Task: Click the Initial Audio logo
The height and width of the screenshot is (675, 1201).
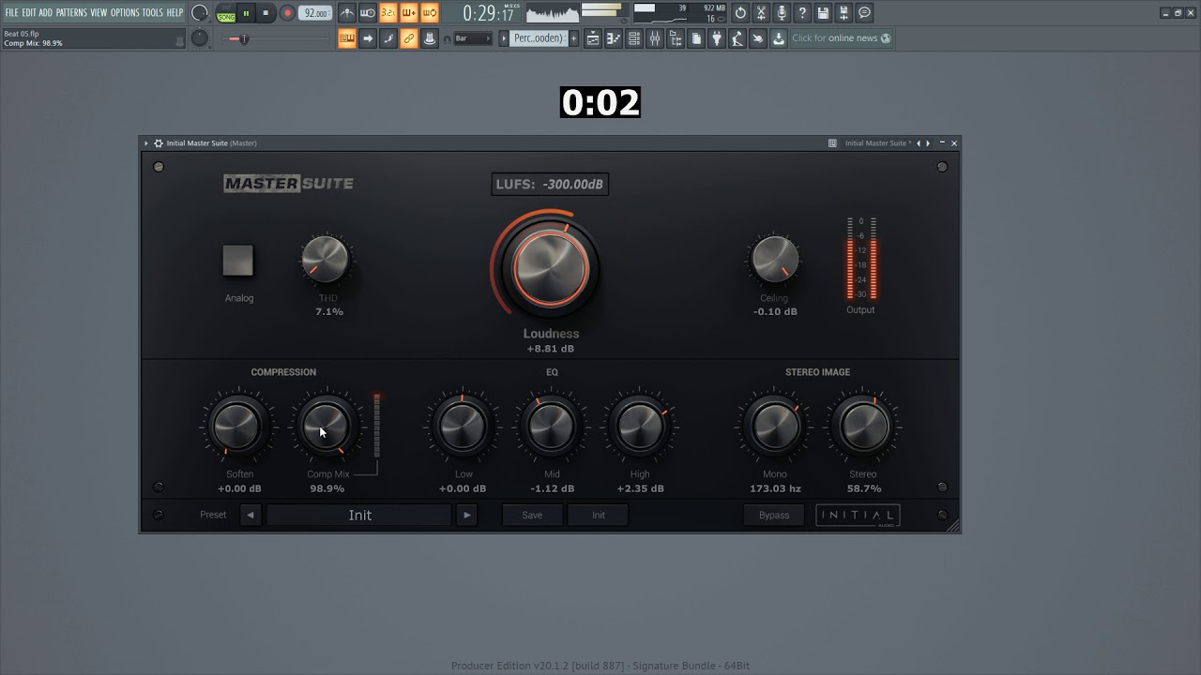Action: [x=858, y=516]
